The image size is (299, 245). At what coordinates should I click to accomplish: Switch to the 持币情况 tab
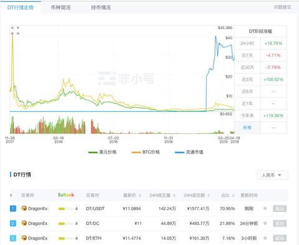point(101,7)
